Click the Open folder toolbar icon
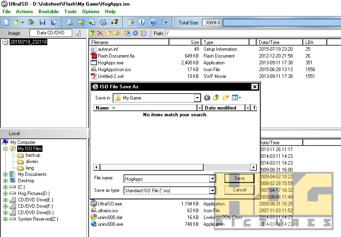 click(x=16, y=22)
